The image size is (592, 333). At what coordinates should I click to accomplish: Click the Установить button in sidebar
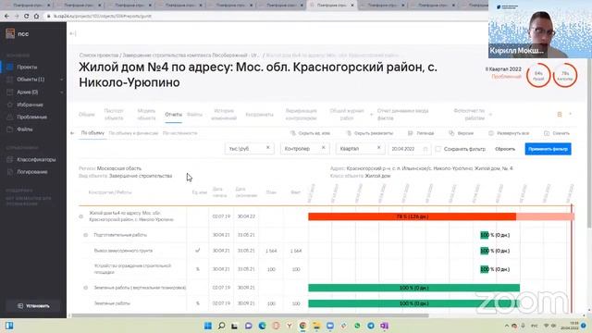(x=33, y=306)
